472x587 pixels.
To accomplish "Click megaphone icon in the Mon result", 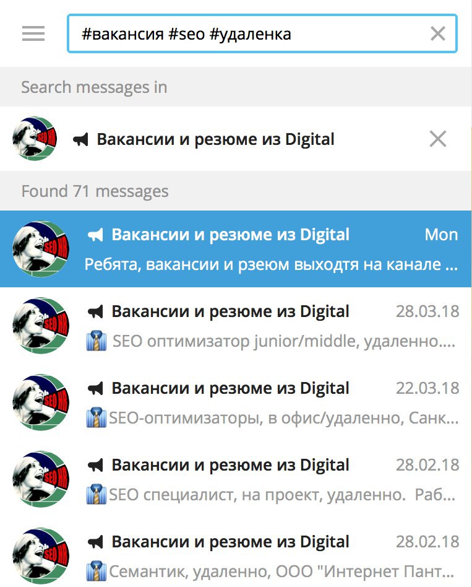I will [x=95, y=235].
